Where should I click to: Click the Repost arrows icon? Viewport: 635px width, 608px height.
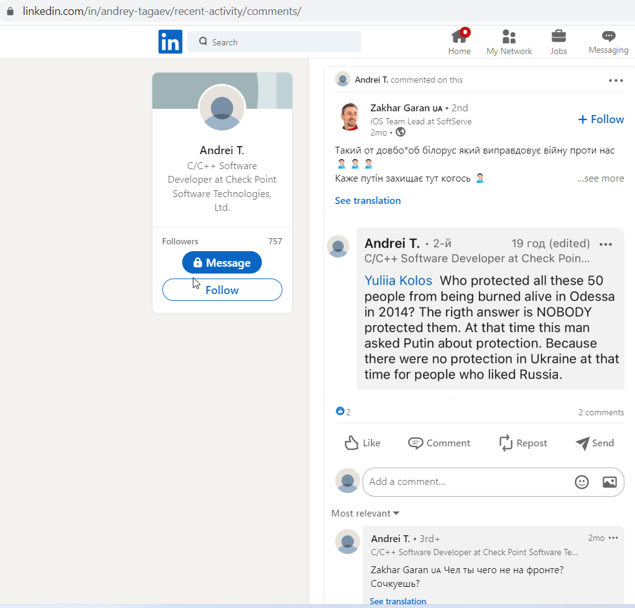click(x=506, y=443)
